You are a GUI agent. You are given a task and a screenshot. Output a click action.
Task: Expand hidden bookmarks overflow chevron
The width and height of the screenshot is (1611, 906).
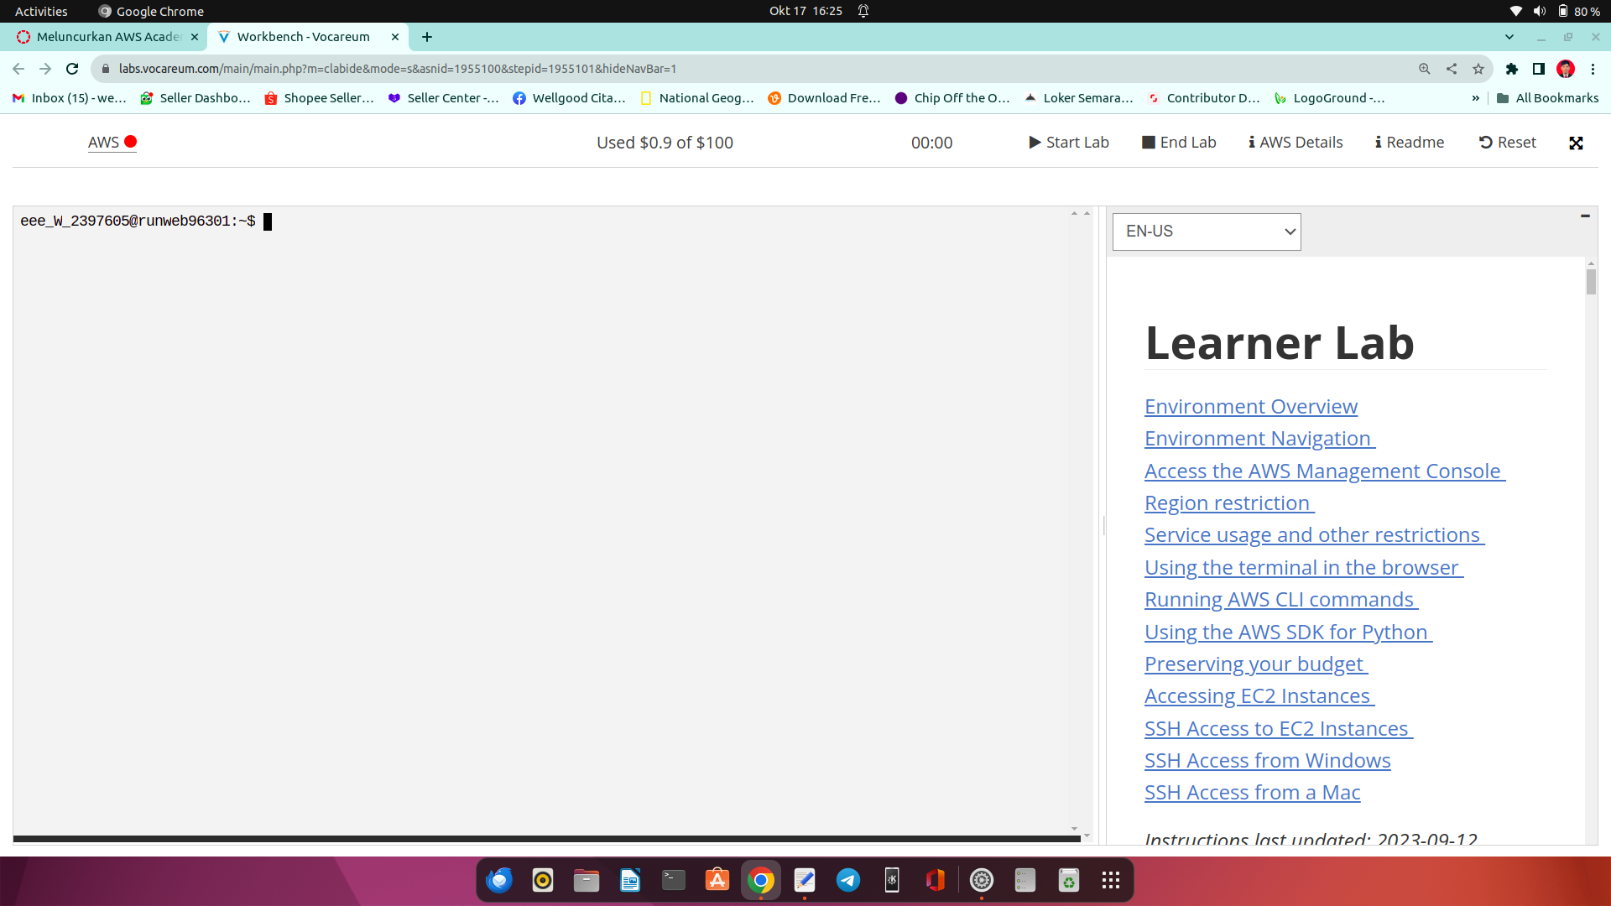tap(1475, 98)
